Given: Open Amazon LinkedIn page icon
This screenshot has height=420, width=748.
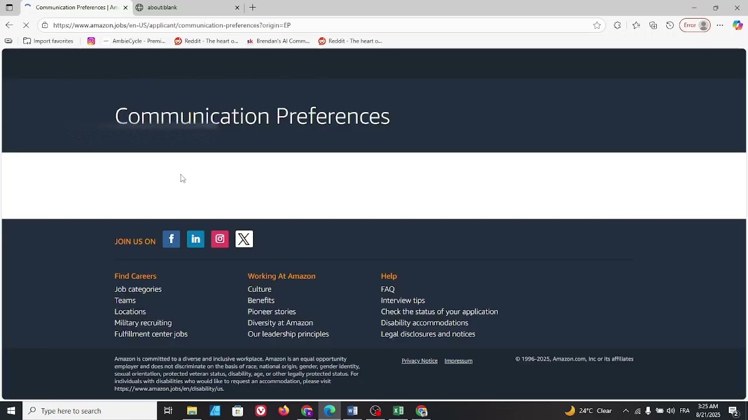Looking at the screenshot, I should 196,239.
